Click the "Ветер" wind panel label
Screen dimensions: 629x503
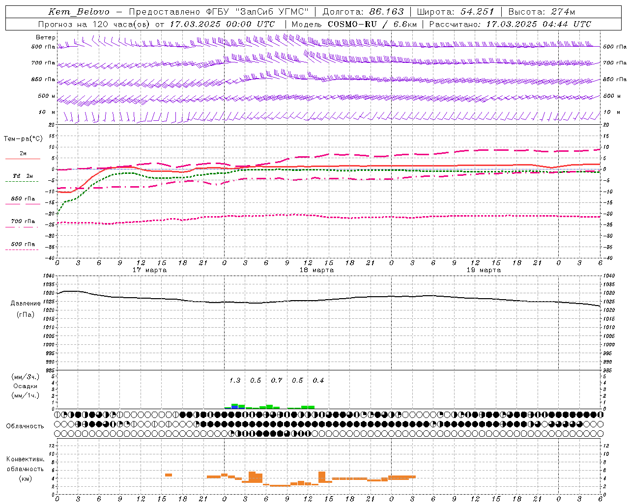pos(45,37)
